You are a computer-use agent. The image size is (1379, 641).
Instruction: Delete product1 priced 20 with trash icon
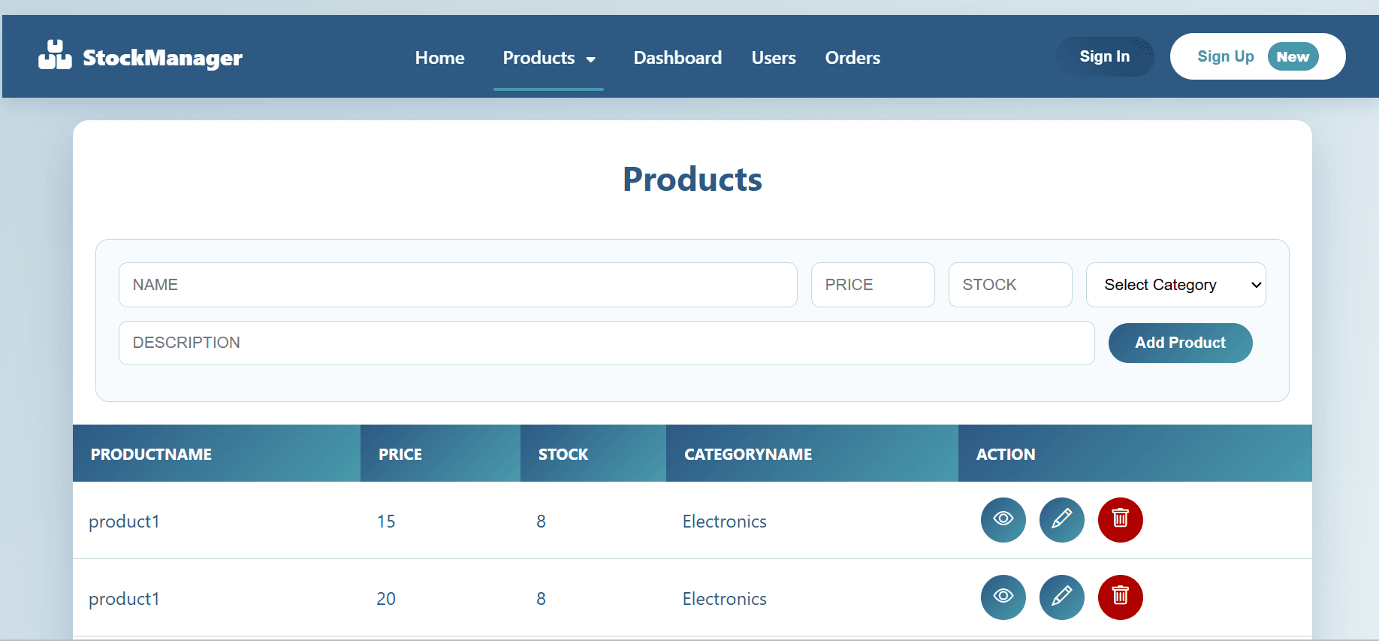point(1120,597)
